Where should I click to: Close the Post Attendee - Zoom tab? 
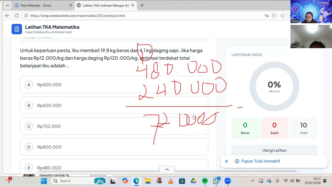(71, 5)
